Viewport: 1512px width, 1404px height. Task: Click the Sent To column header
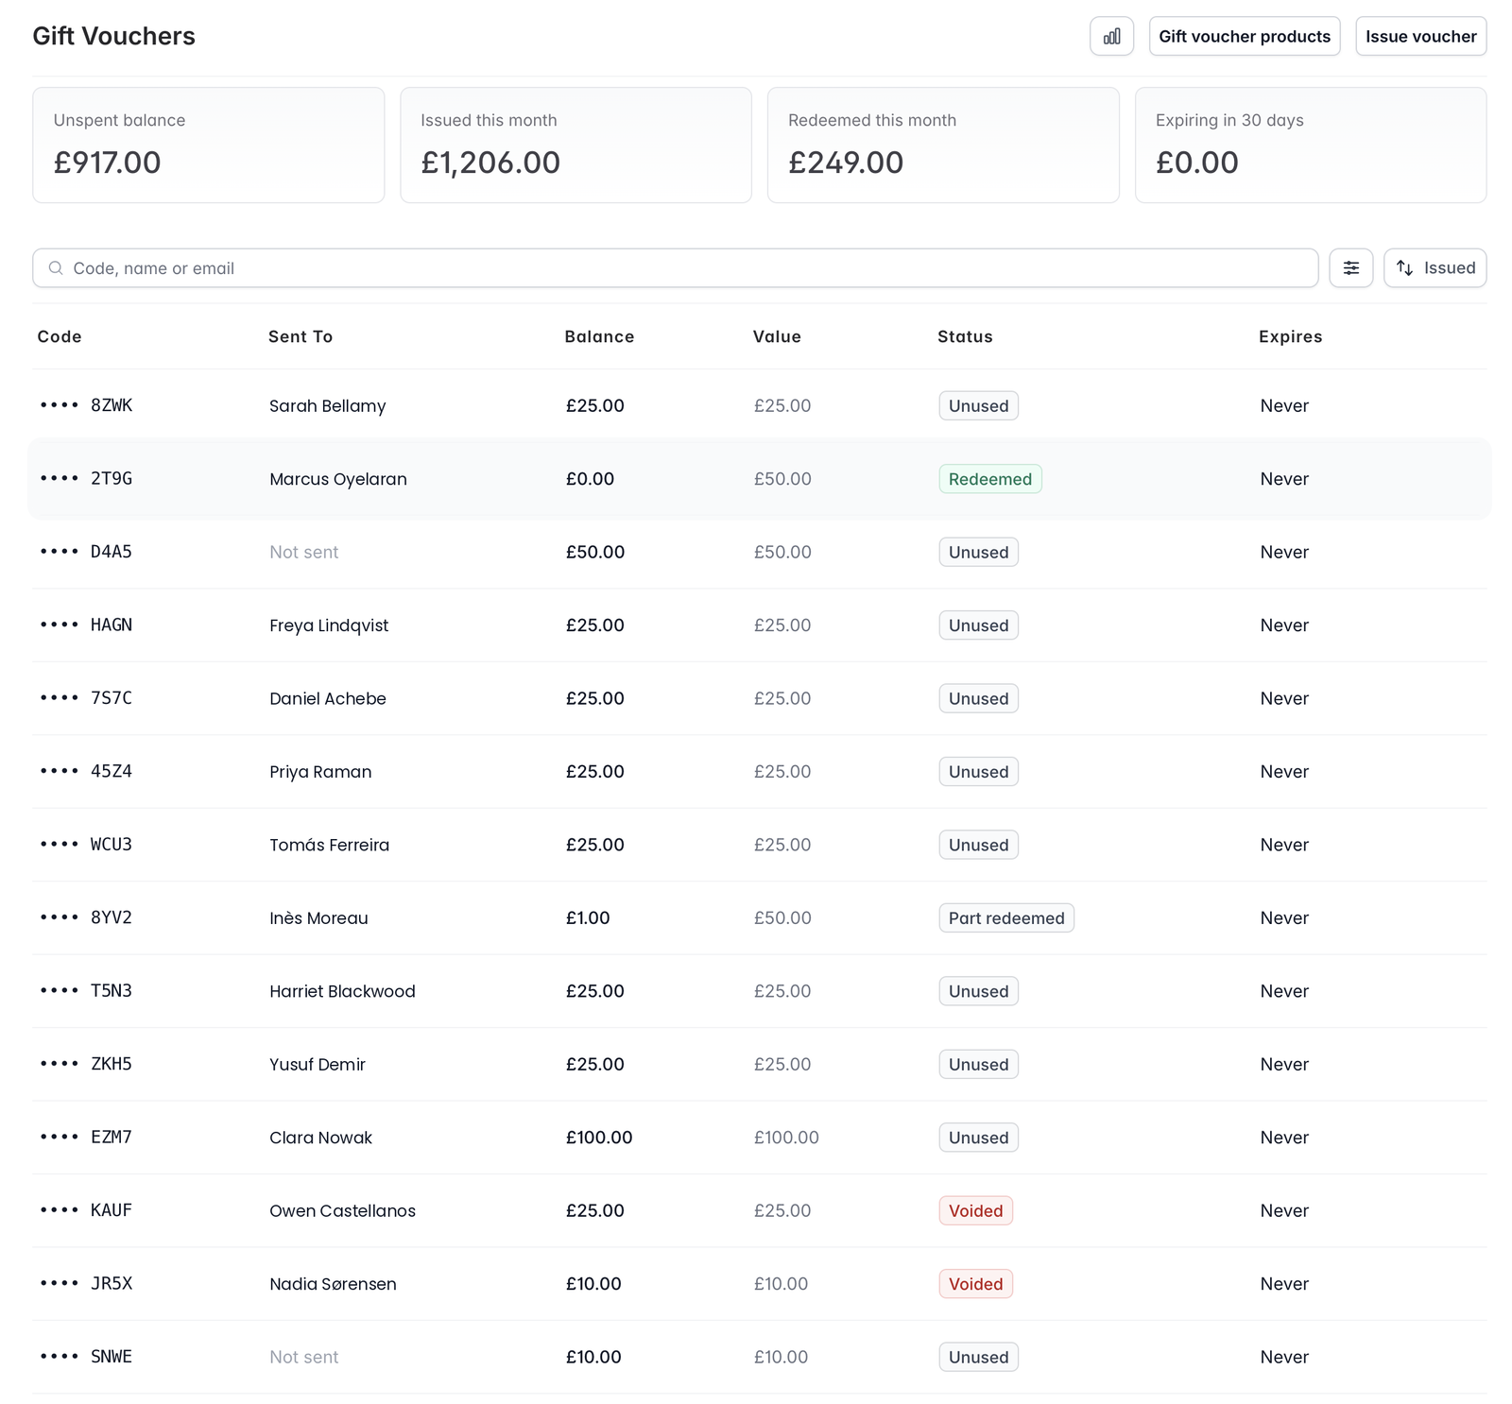tap(301, 336)
